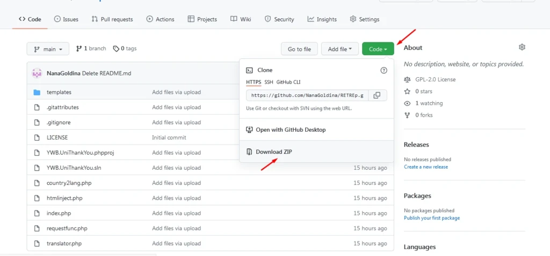Click translator.php 15 hours ago timestamp
The height and width of the screenshot is (256, 550).
click(370, 243)
